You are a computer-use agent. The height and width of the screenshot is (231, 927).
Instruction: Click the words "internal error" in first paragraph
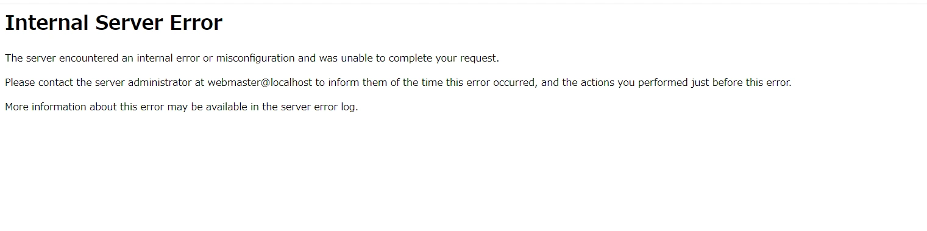coord(168,59)
